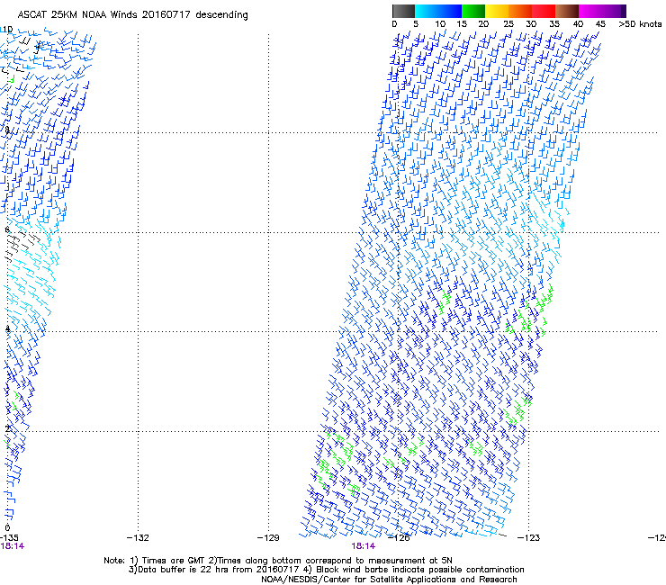
Task: Choose the magenta 40-45 knots legend swatch
Action: pos(590,11)
